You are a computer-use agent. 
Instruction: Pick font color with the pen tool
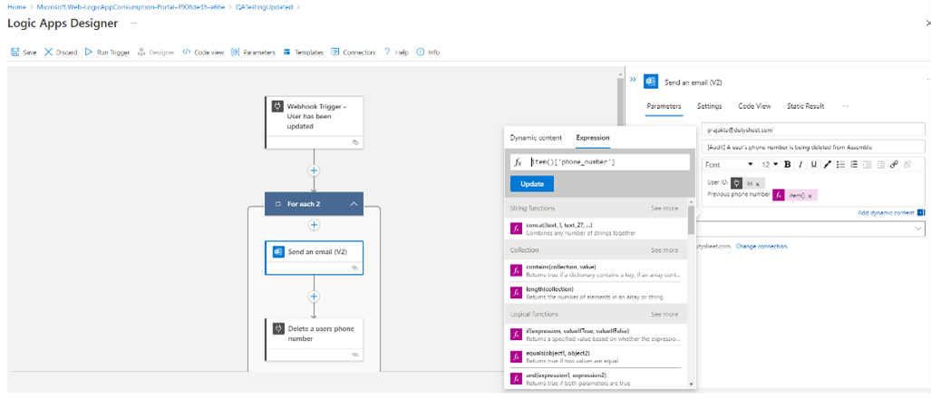point(827,165)
